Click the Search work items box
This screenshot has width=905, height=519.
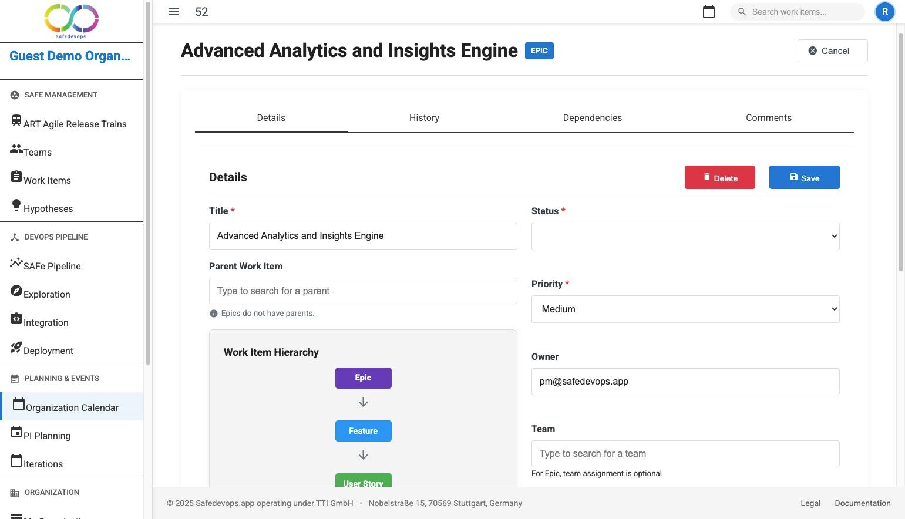[797, 12]
